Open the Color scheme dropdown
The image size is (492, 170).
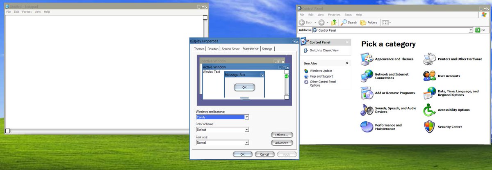247,130
